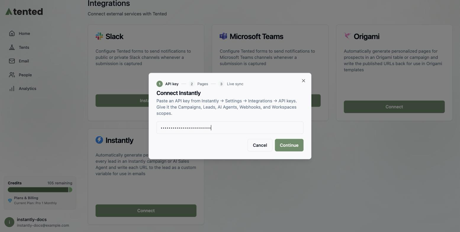Click Cancel in the dialog
This screenshot has width=460, height=232.
(260, 145)
